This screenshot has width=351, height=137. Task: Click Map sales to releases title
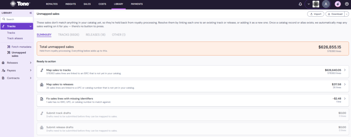60,84
